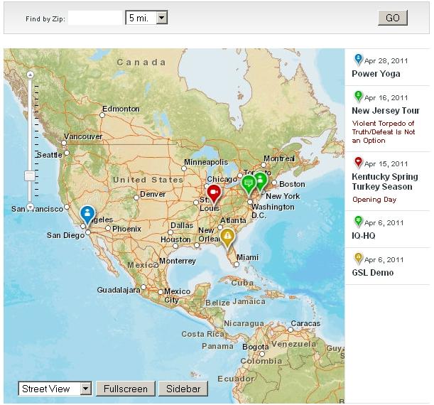Toggle the Sidebar button
The width and height of the screenshot is (434, 405).
point(183,389)
